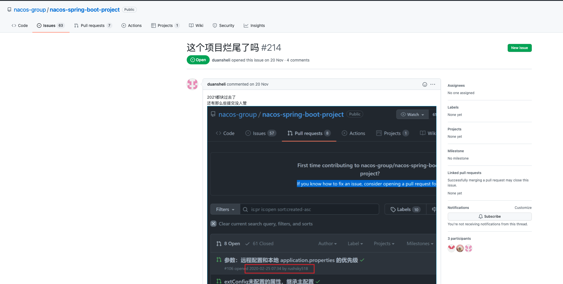Click the Projects table icon

(x=153, y=26)
